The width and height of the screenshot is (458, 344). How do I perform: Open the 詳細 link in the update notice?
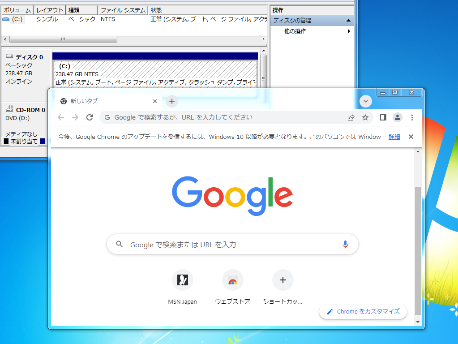click(394, 137)
